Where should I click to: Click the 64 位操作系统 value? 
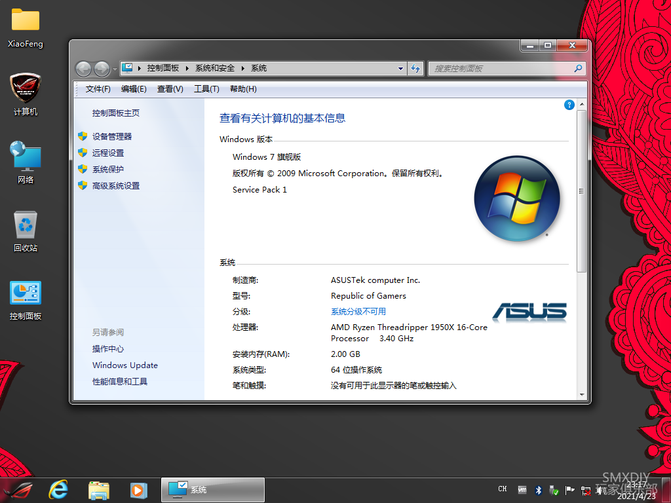pos(356,370)
